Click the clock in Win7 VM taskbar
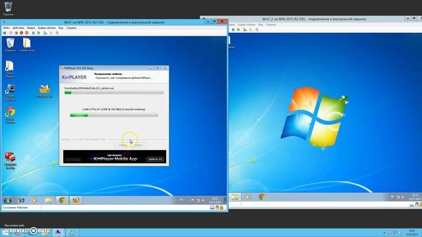The height and width of the screenshot is (237, 422). [216, 200]
